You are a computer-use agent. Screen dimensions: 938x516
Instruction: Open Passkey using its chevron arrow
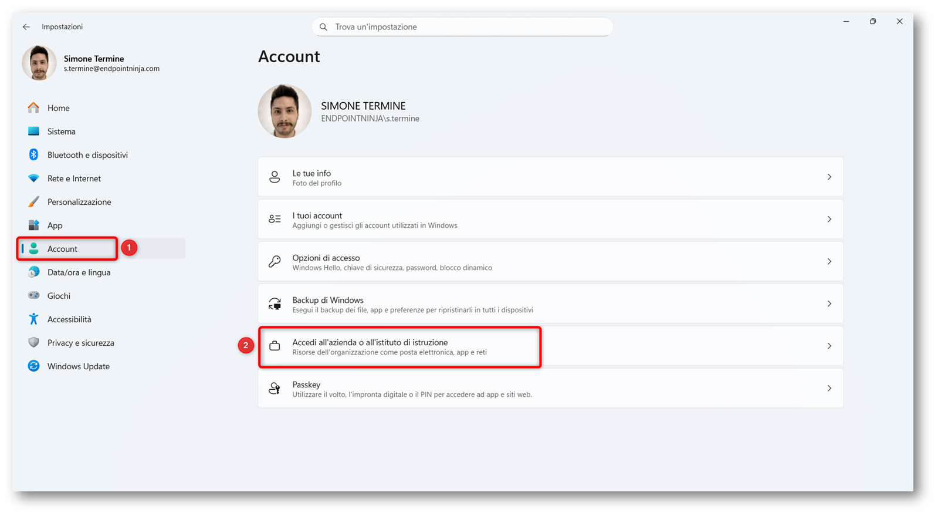pyautogui.click(x=829, y=388)
